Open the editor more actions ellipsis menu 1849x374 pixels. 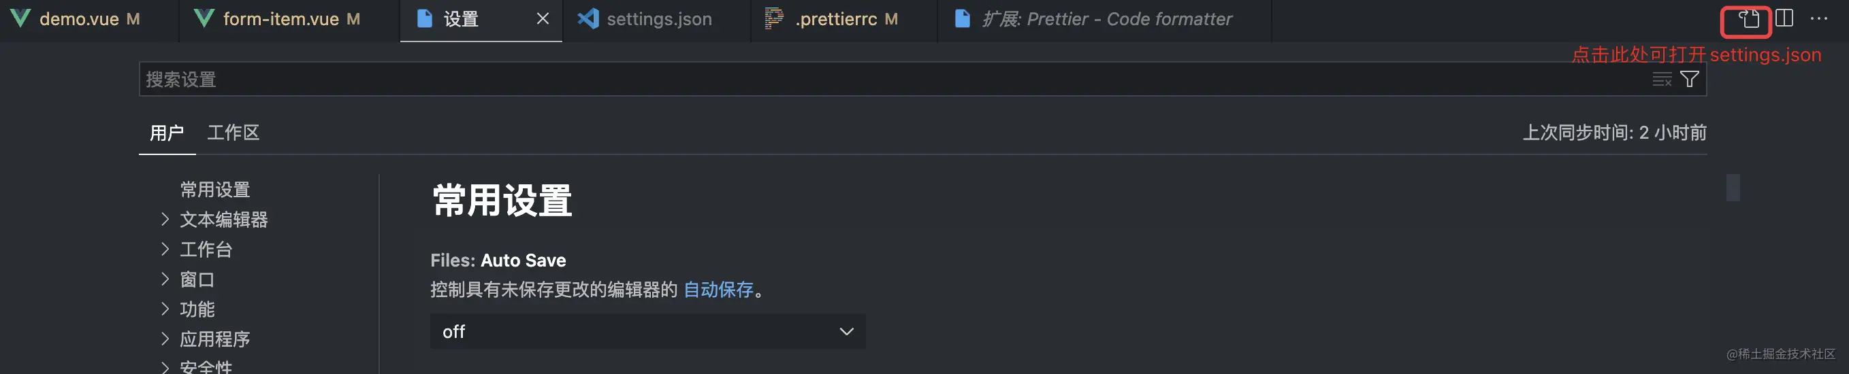click(1819, 18)
